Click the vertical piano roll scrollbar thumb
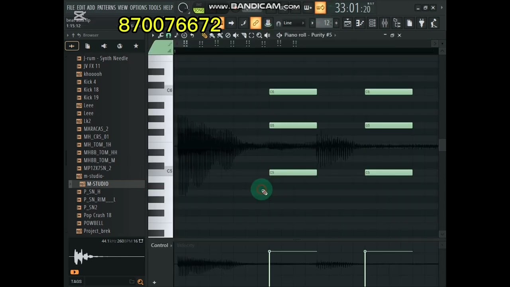This screenshot has width=510, height=287. (x=442, y=145)
